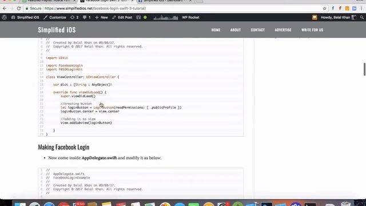Image resolution: width=366 pixels, height=206 pixels.
Task: Click the class ViewController code line
Action: (82, 77)
